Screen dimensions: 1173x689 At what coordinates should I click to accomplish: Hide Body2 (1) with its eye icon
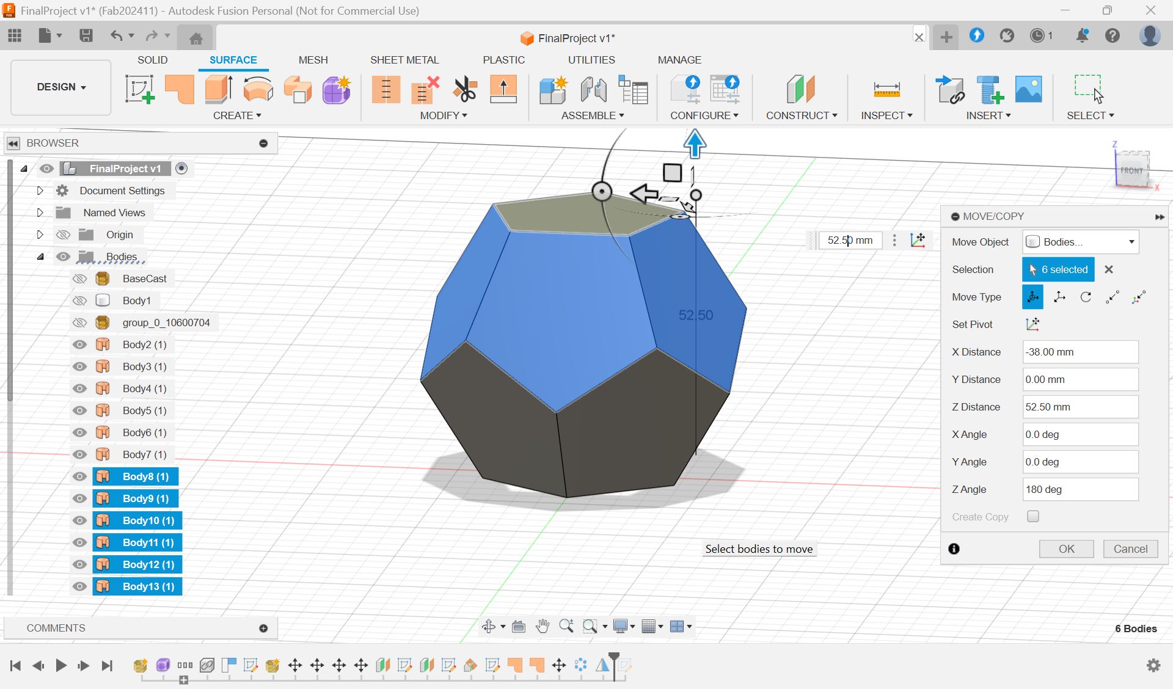79,344
